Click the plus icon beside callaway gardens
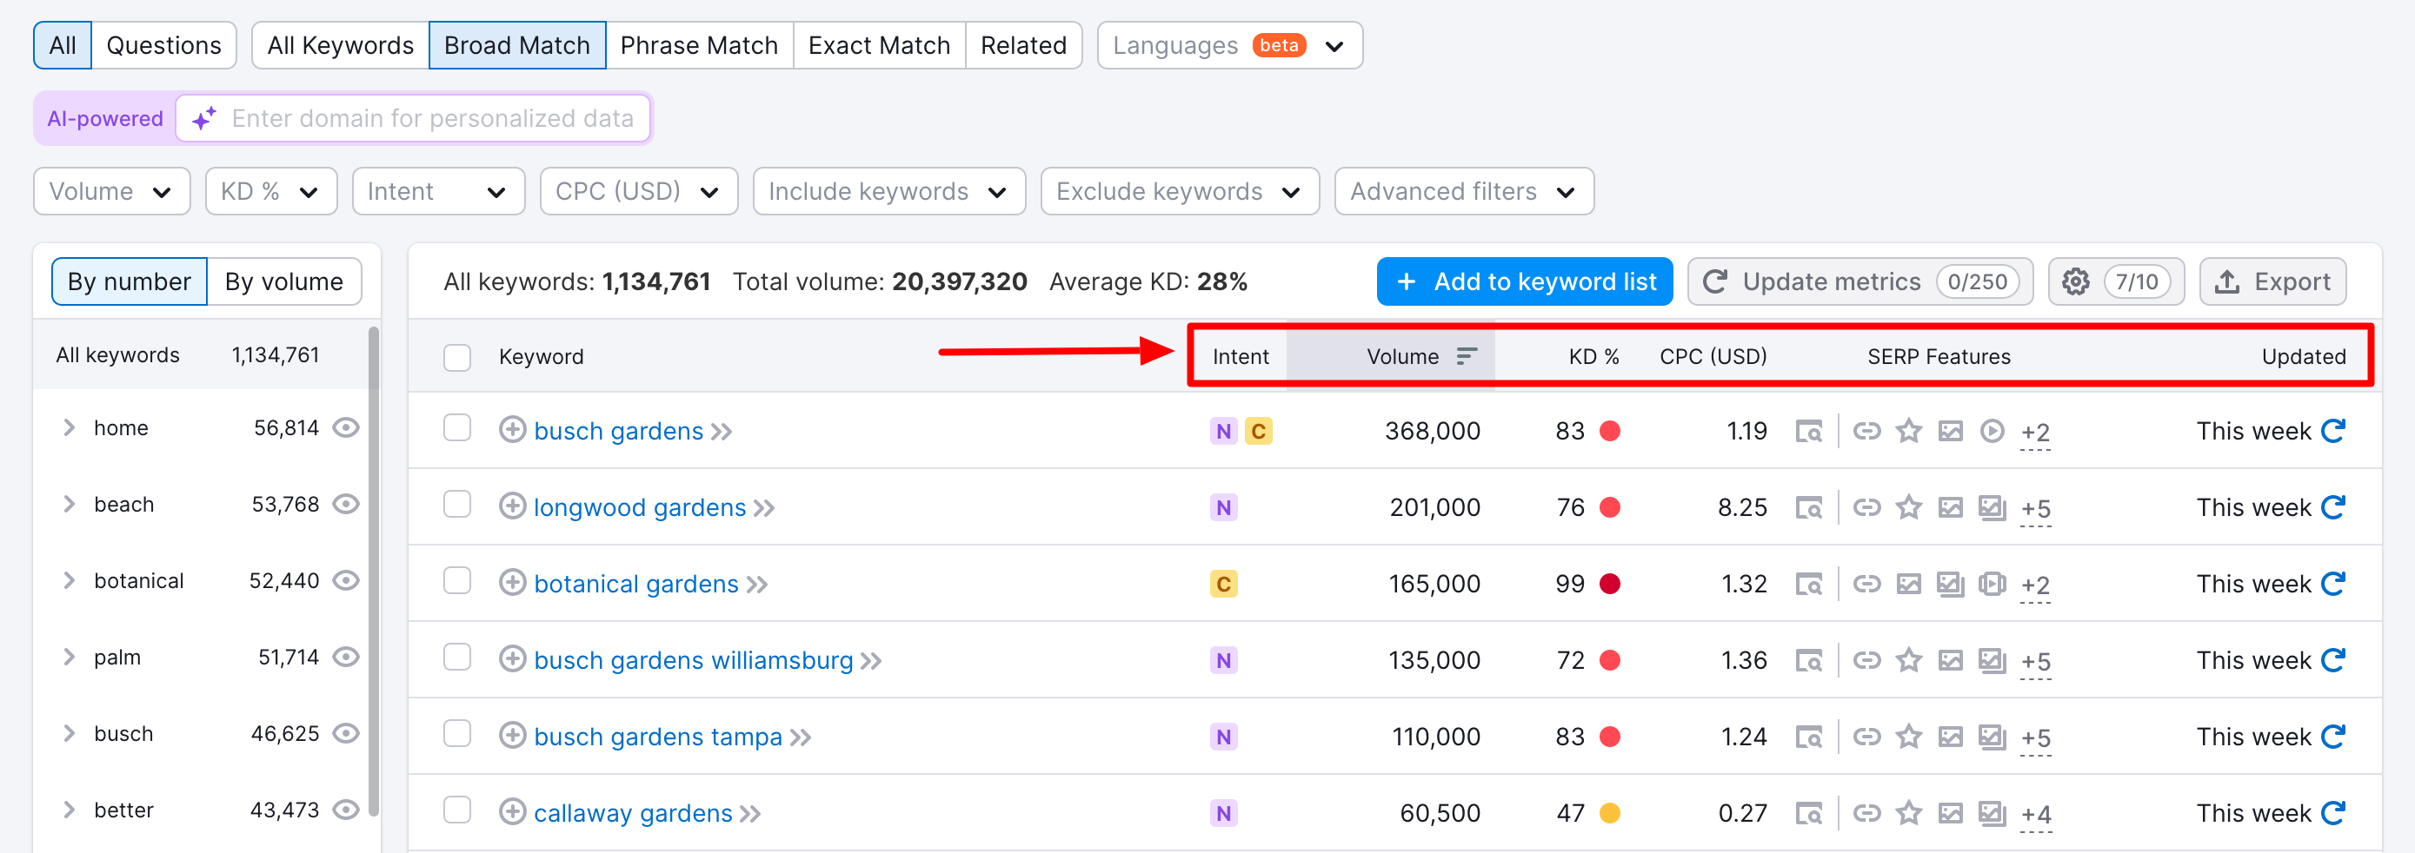Screen dimensions: 2415x853 point(512,812)
